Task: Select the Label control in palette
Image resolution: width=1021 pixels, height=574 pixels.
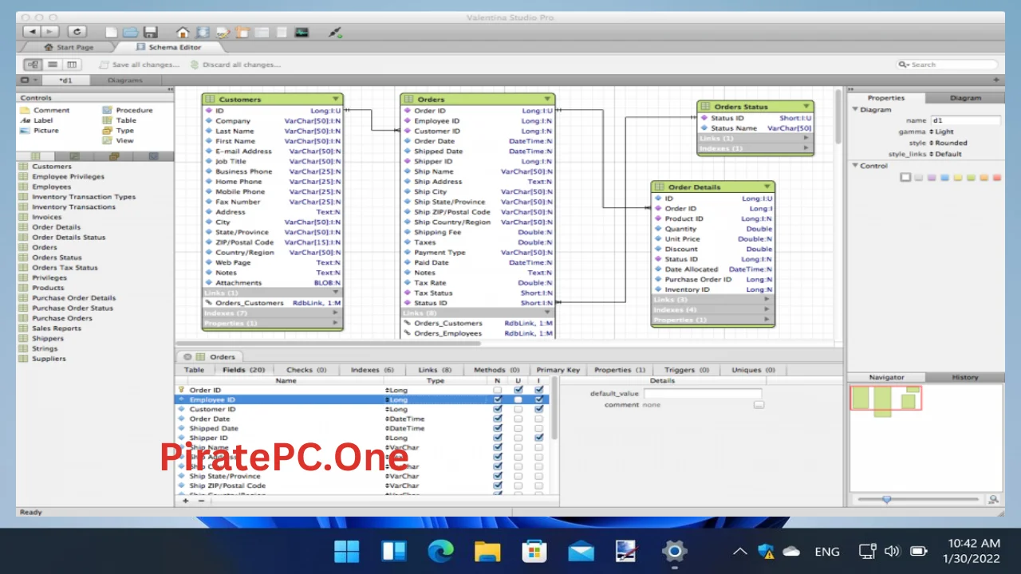Action: point(37,120)
